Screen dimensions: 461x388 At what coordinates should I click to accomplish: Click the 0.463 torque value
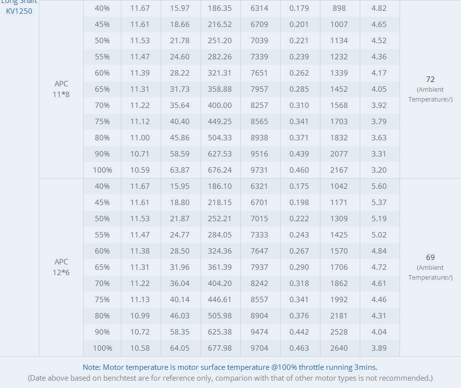(299, 348)
